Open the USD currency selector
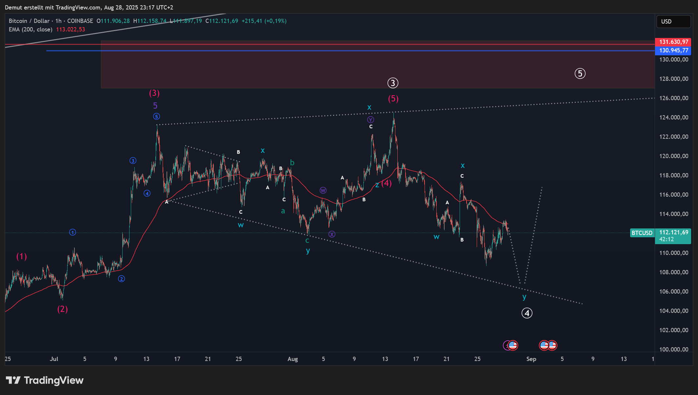 (x=673, y=22)
